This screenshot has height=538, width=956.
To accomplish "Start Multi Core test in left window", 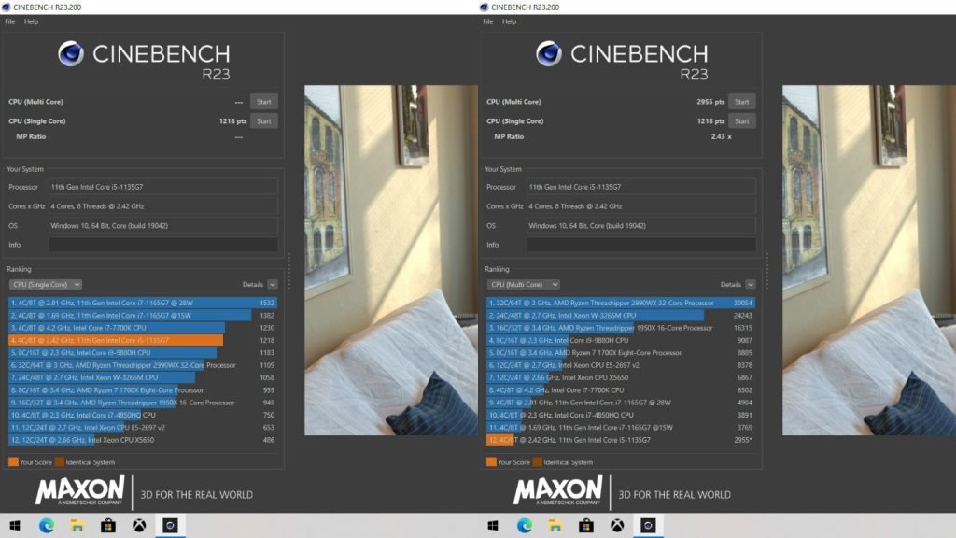I will coord(264,102).
